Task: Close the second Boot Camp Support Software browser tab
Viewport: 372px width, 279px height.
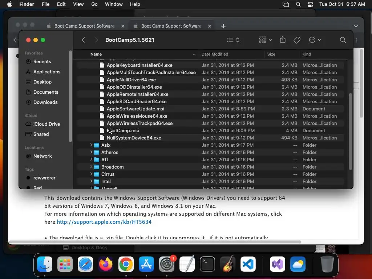Action: point(210,26)
